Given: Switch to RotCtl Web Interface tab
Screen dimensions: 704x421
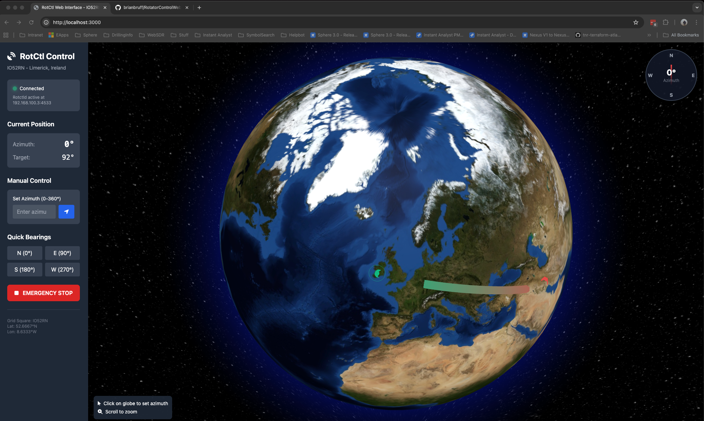Looking at the screenshot, I should [70, 7].
